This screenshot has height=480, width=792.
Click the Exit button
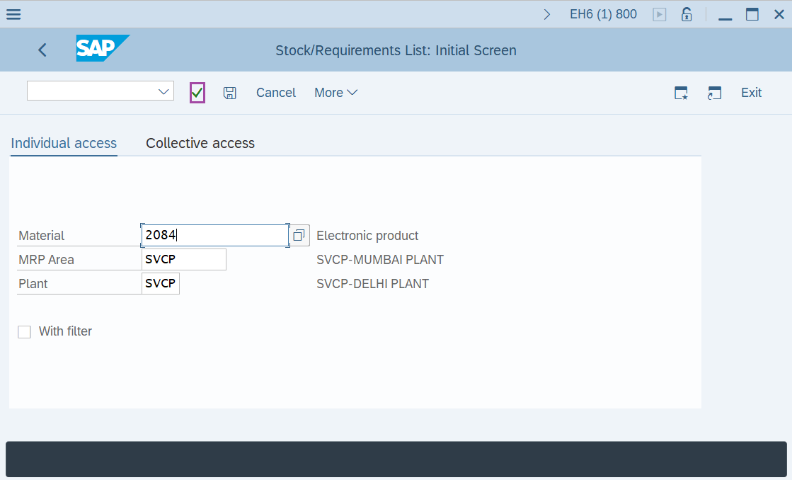coord(751,92)
